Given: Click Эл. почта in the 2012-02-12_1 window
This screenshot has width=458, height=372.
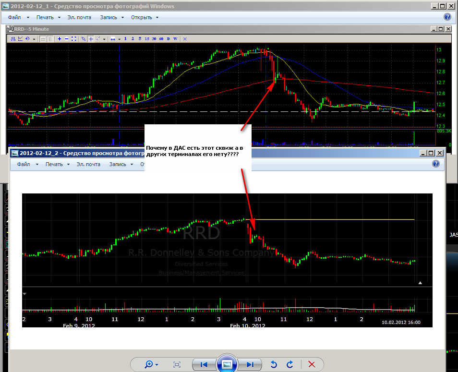Looking at the screenshot, I should pyautogui.click(x=79, y=17).
